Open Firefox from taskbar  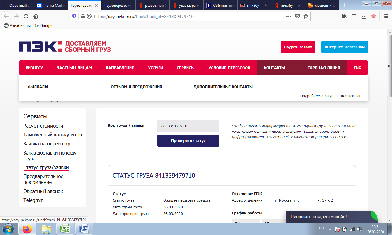coord(27,229)
